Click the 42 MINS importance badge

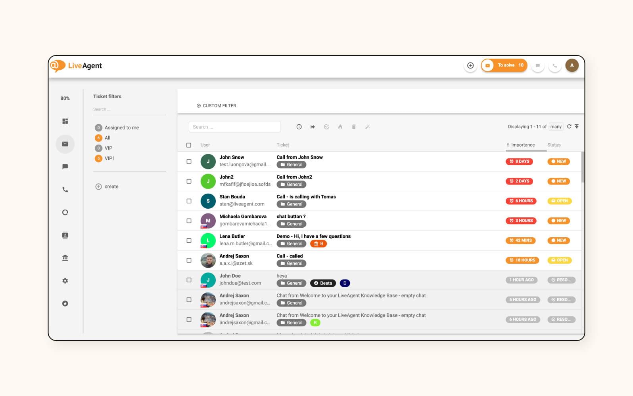point(521,240)
